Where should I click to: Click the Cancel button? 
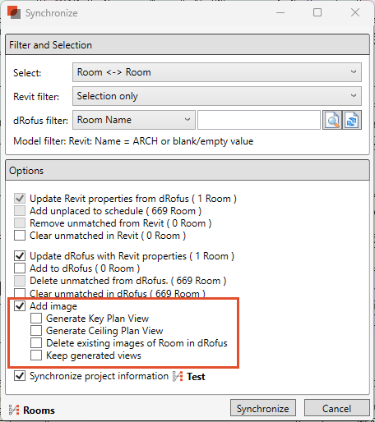336,408
